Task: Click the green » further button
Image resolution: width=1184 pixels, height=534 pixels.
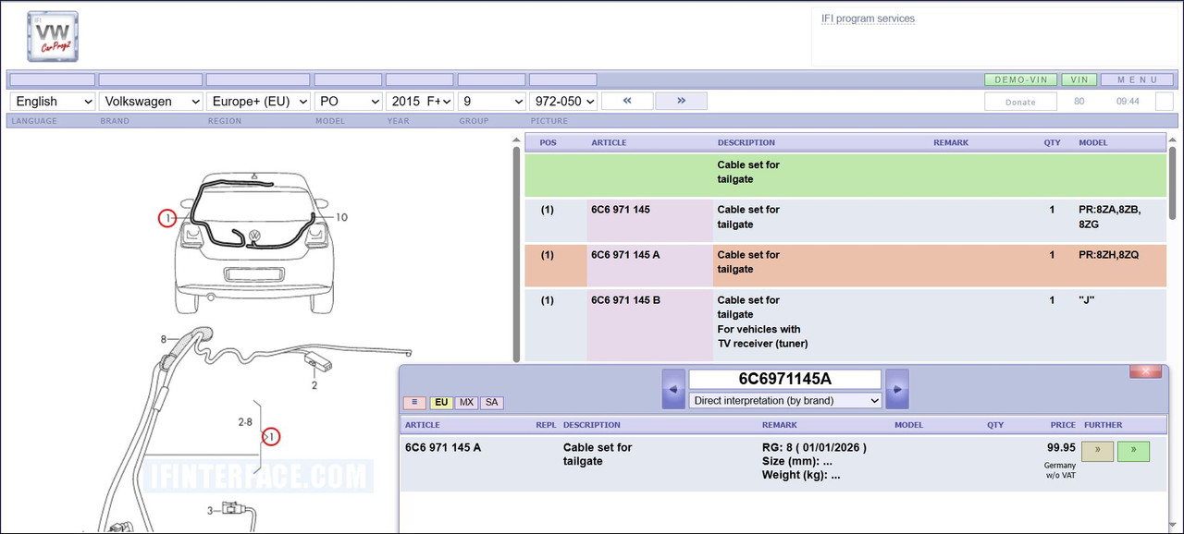Action: (x=1133, y=452)
